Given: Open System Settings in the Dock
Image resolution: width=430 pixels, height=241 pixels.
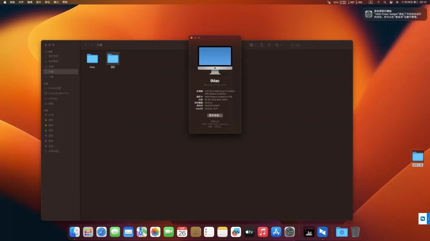Looking at the screenshot, I should click(290, 232).
